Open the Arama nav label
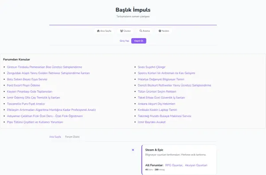The width and height of the screenshot is (266, 175). coord(146,31)
